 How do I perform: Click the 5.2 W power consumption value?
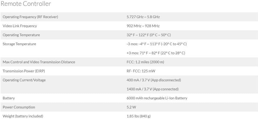click(x=131, y=107)
